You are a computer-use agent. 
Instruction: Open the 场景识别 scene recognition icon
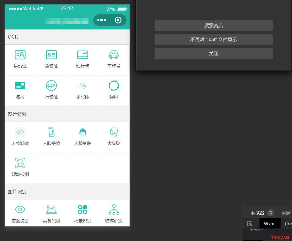83,209
